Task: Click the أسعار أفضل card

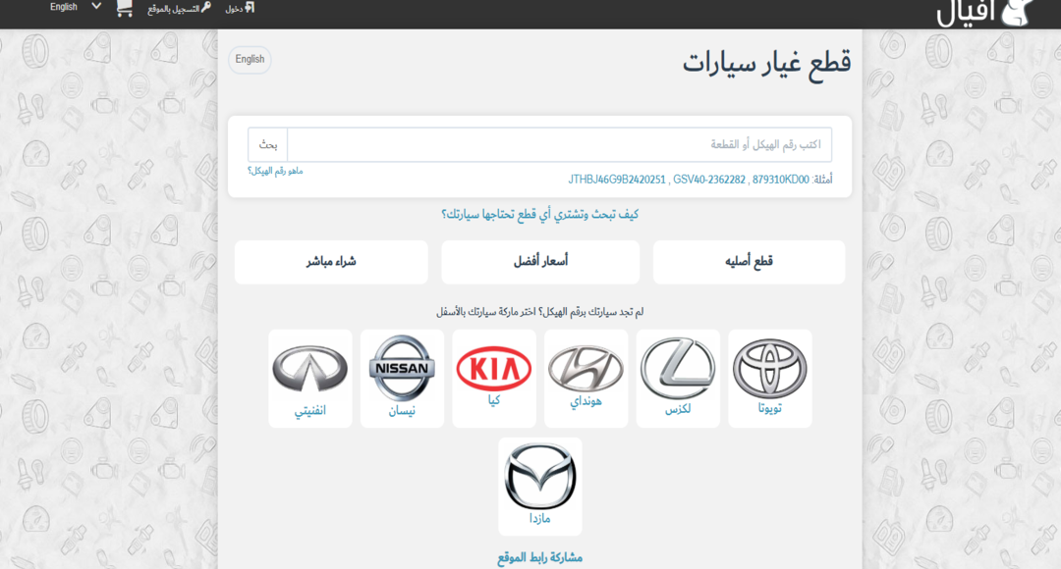Action: 540,262
